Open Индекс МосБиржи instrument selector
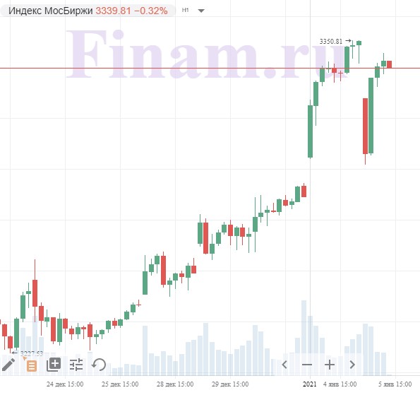Viewport: 420px width, 395px height. 50,11
